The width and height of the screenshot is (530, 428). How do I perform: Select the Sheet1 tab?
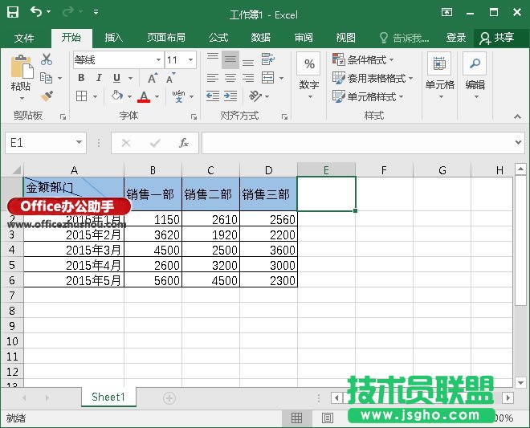tap(108, 397)
